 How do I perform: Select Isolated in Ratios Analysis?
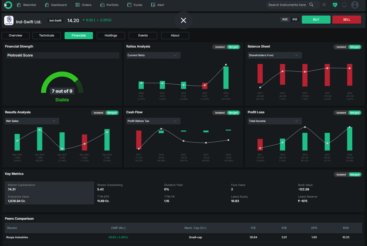[220, 47]
